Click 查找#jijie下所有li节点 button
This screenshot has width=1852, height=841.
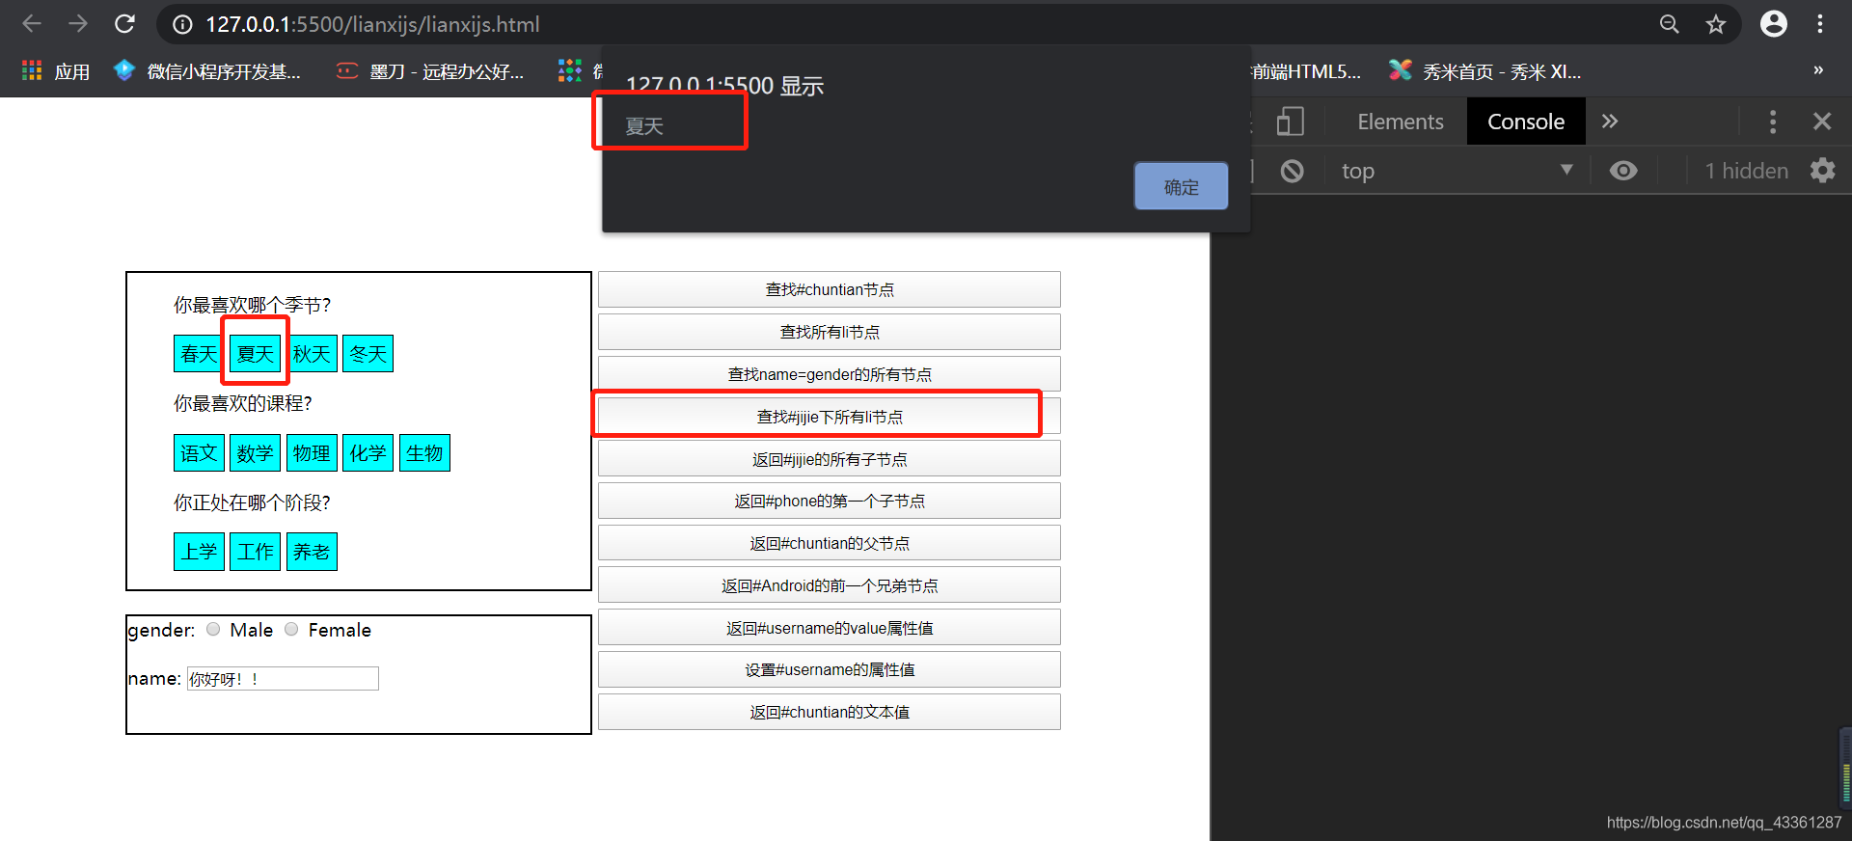(x=829, y=417)
